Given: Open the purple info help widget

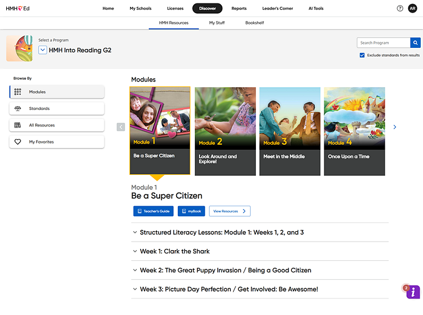Looking at the screenshot, I should [x=413, y=292].
